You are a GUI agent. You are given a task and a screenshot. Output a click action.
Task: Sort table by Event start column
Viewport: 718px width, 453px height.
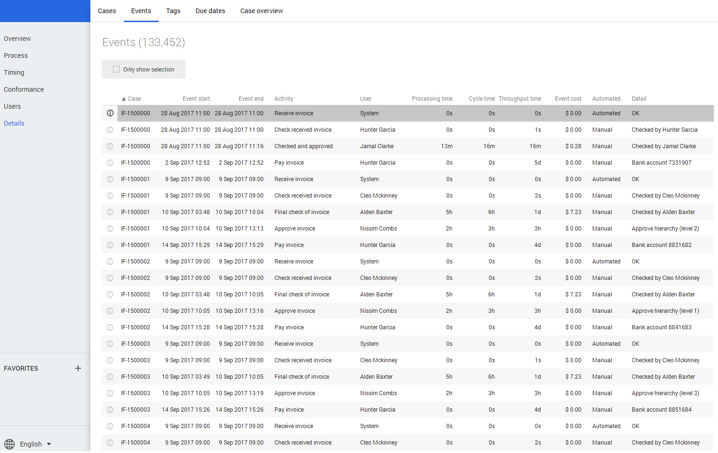pyautogui.click(x=196, y=99)
